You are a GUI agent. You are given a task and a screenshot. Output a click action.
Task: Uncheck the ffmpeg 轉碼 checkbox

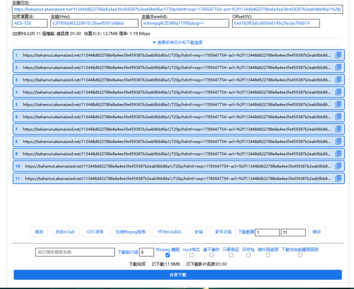pos(168,255)
